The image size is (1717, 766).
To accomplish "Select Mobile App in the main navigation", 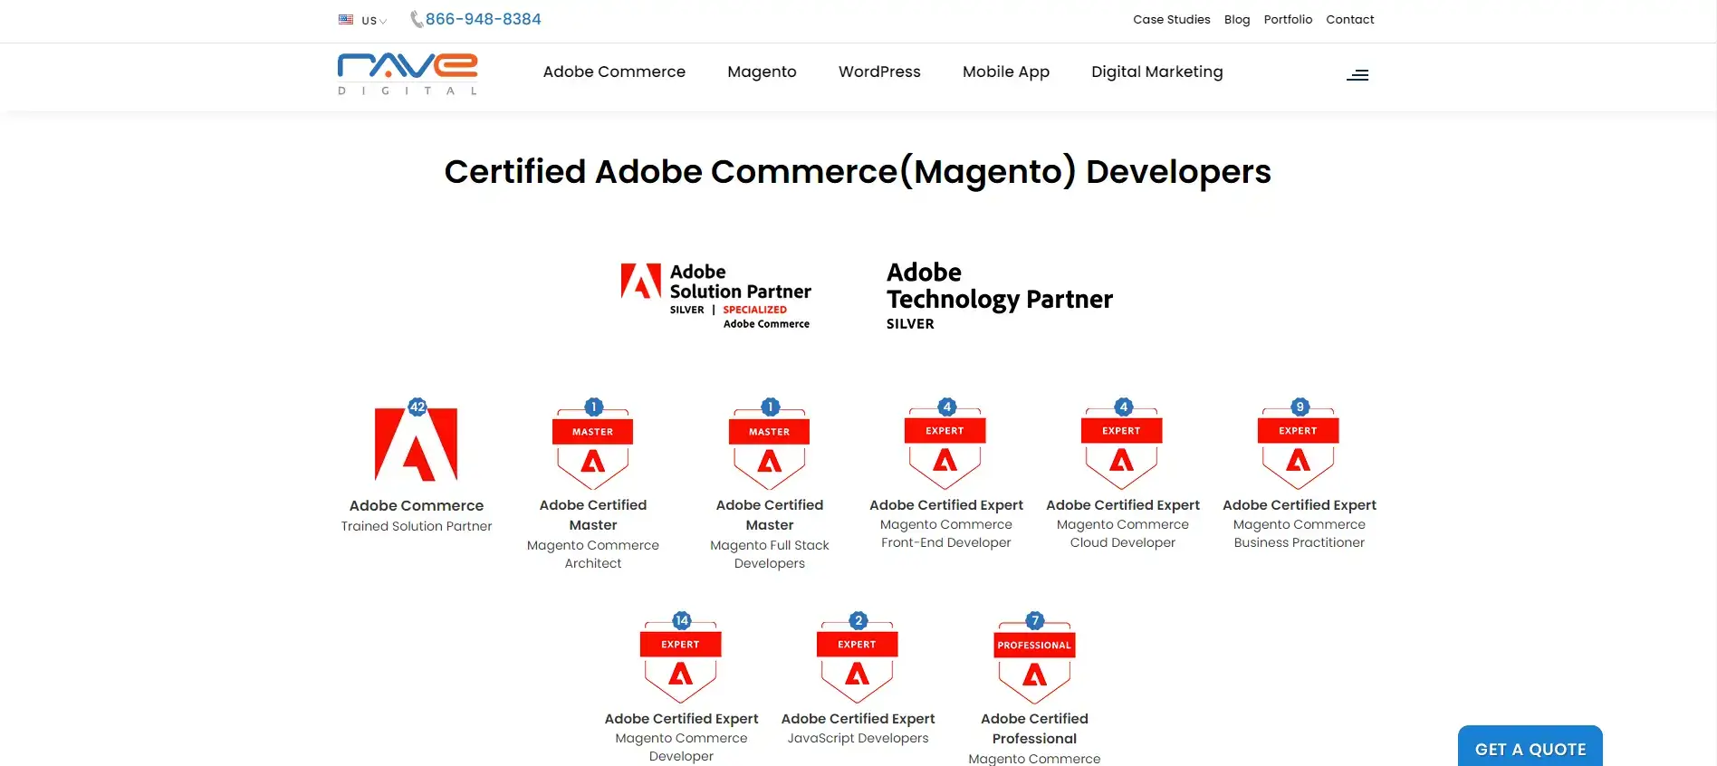I will (1006, 72).
